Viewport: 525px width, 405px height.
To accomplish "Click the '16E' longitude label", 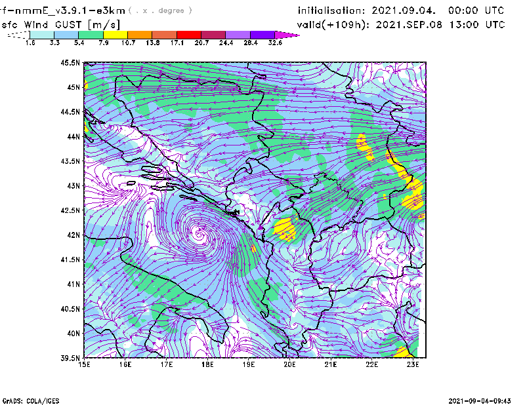I will point(125,364).
